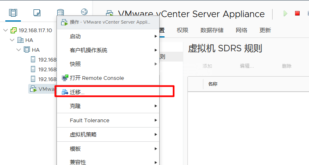Switch to the 权限 permissions tab

[183, 30]
